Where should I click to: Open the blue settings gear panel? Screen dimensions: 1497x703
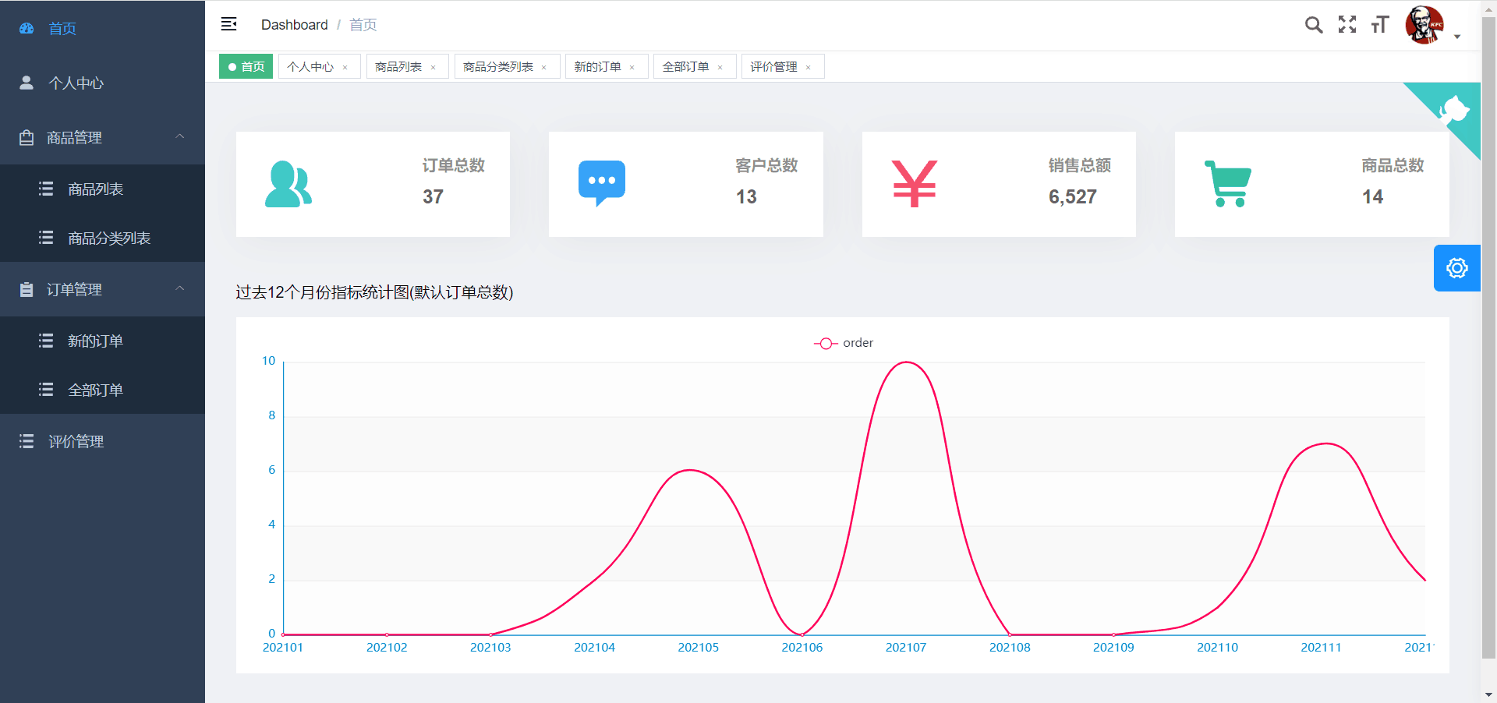pyautogui.click(x=1456, y=268)
